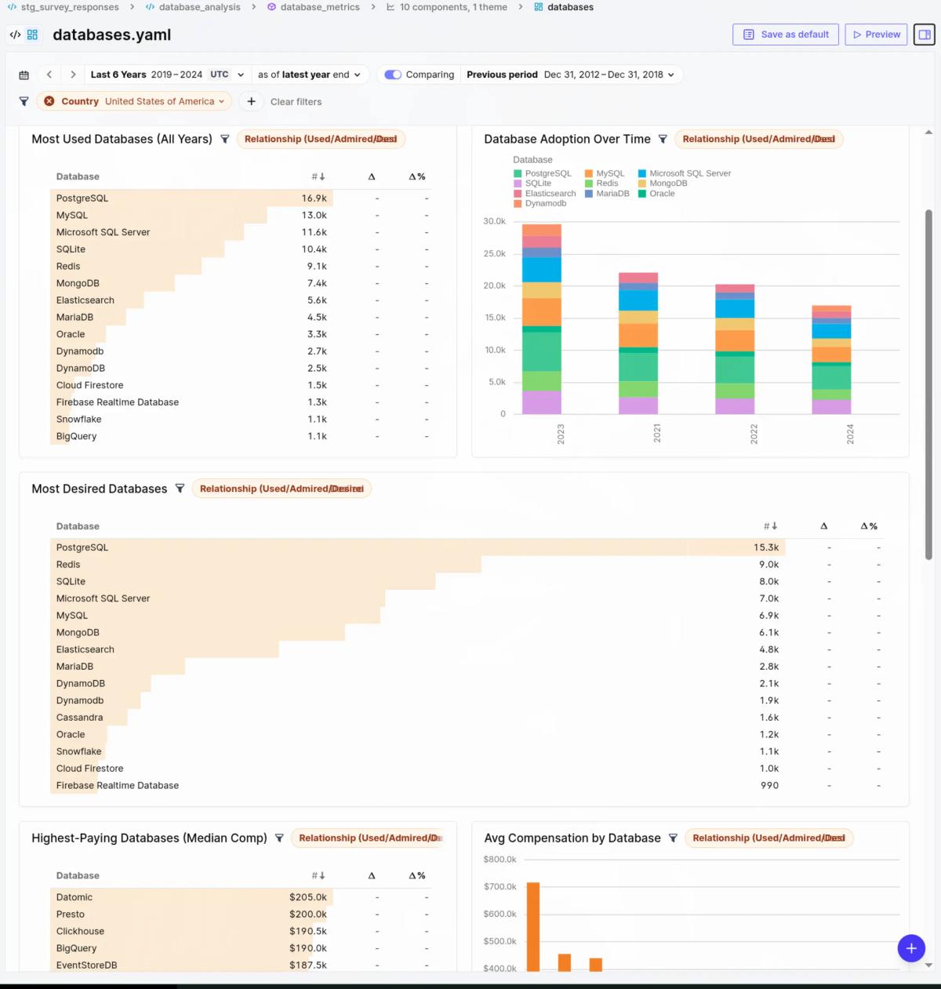Screen dimensions: 941x989
Task: Sort Most Used Databases by # column
Action: click(x=318, y=176)
